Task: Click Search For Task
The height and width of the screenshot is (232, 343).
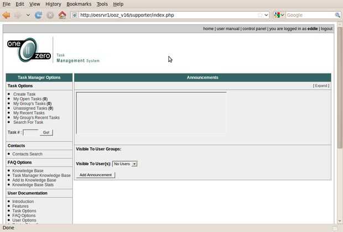Action: [28, 122]
